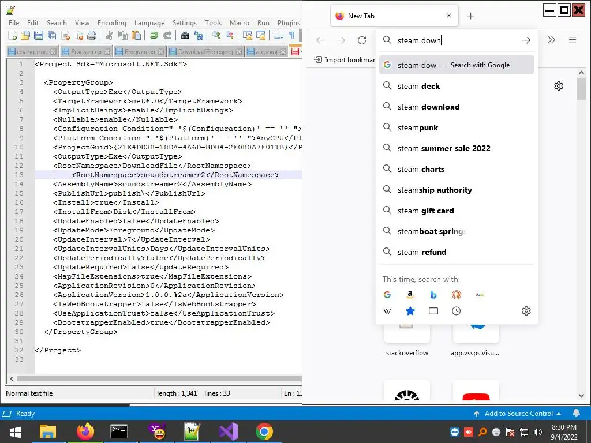Toggle synchronize vertical scrolling icon
The image size is (591, 443).
[x=247, y=35]
